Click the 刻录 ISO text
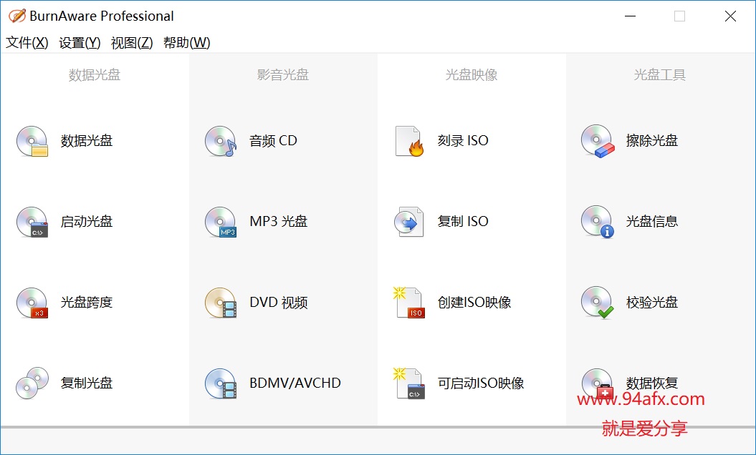This screenshot has height=455, width=756. coord(463,141)
